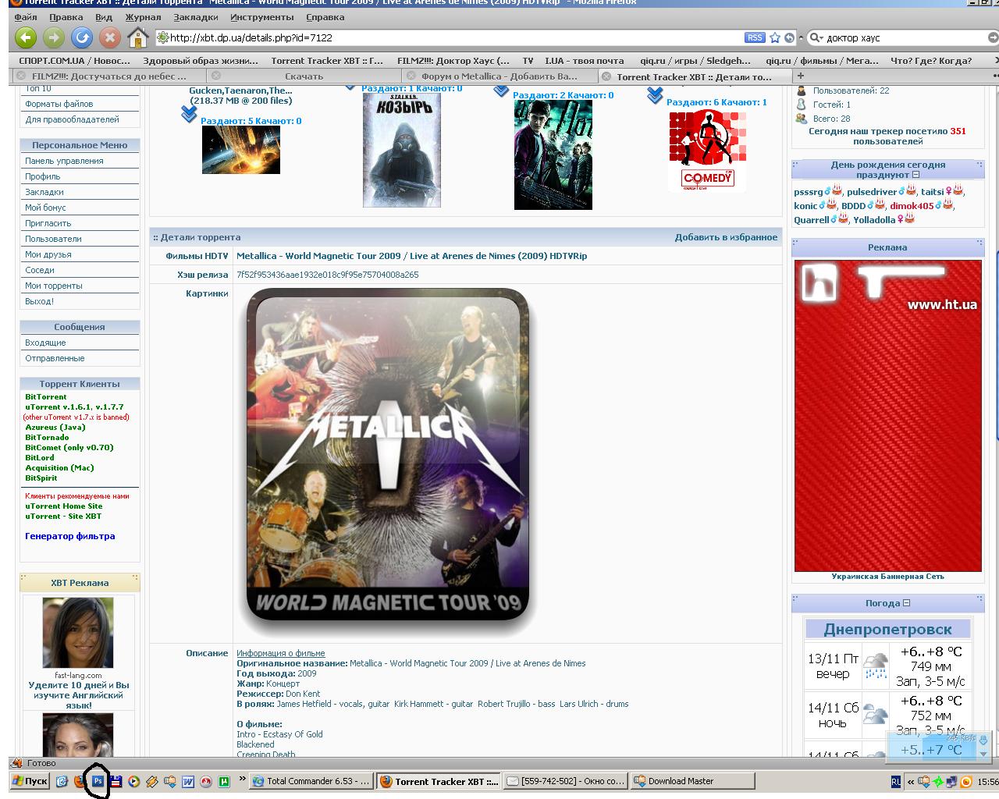999x799 pixels.
Task: Open Word from the quick launch bar
Action: tap(188, 781)
